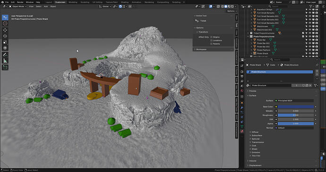Viewport: 326px width, 172px height.
Task: Toggle selectability arrow of Fort Small Barracks
Action: pyautogui.click(x=307, y=13)
